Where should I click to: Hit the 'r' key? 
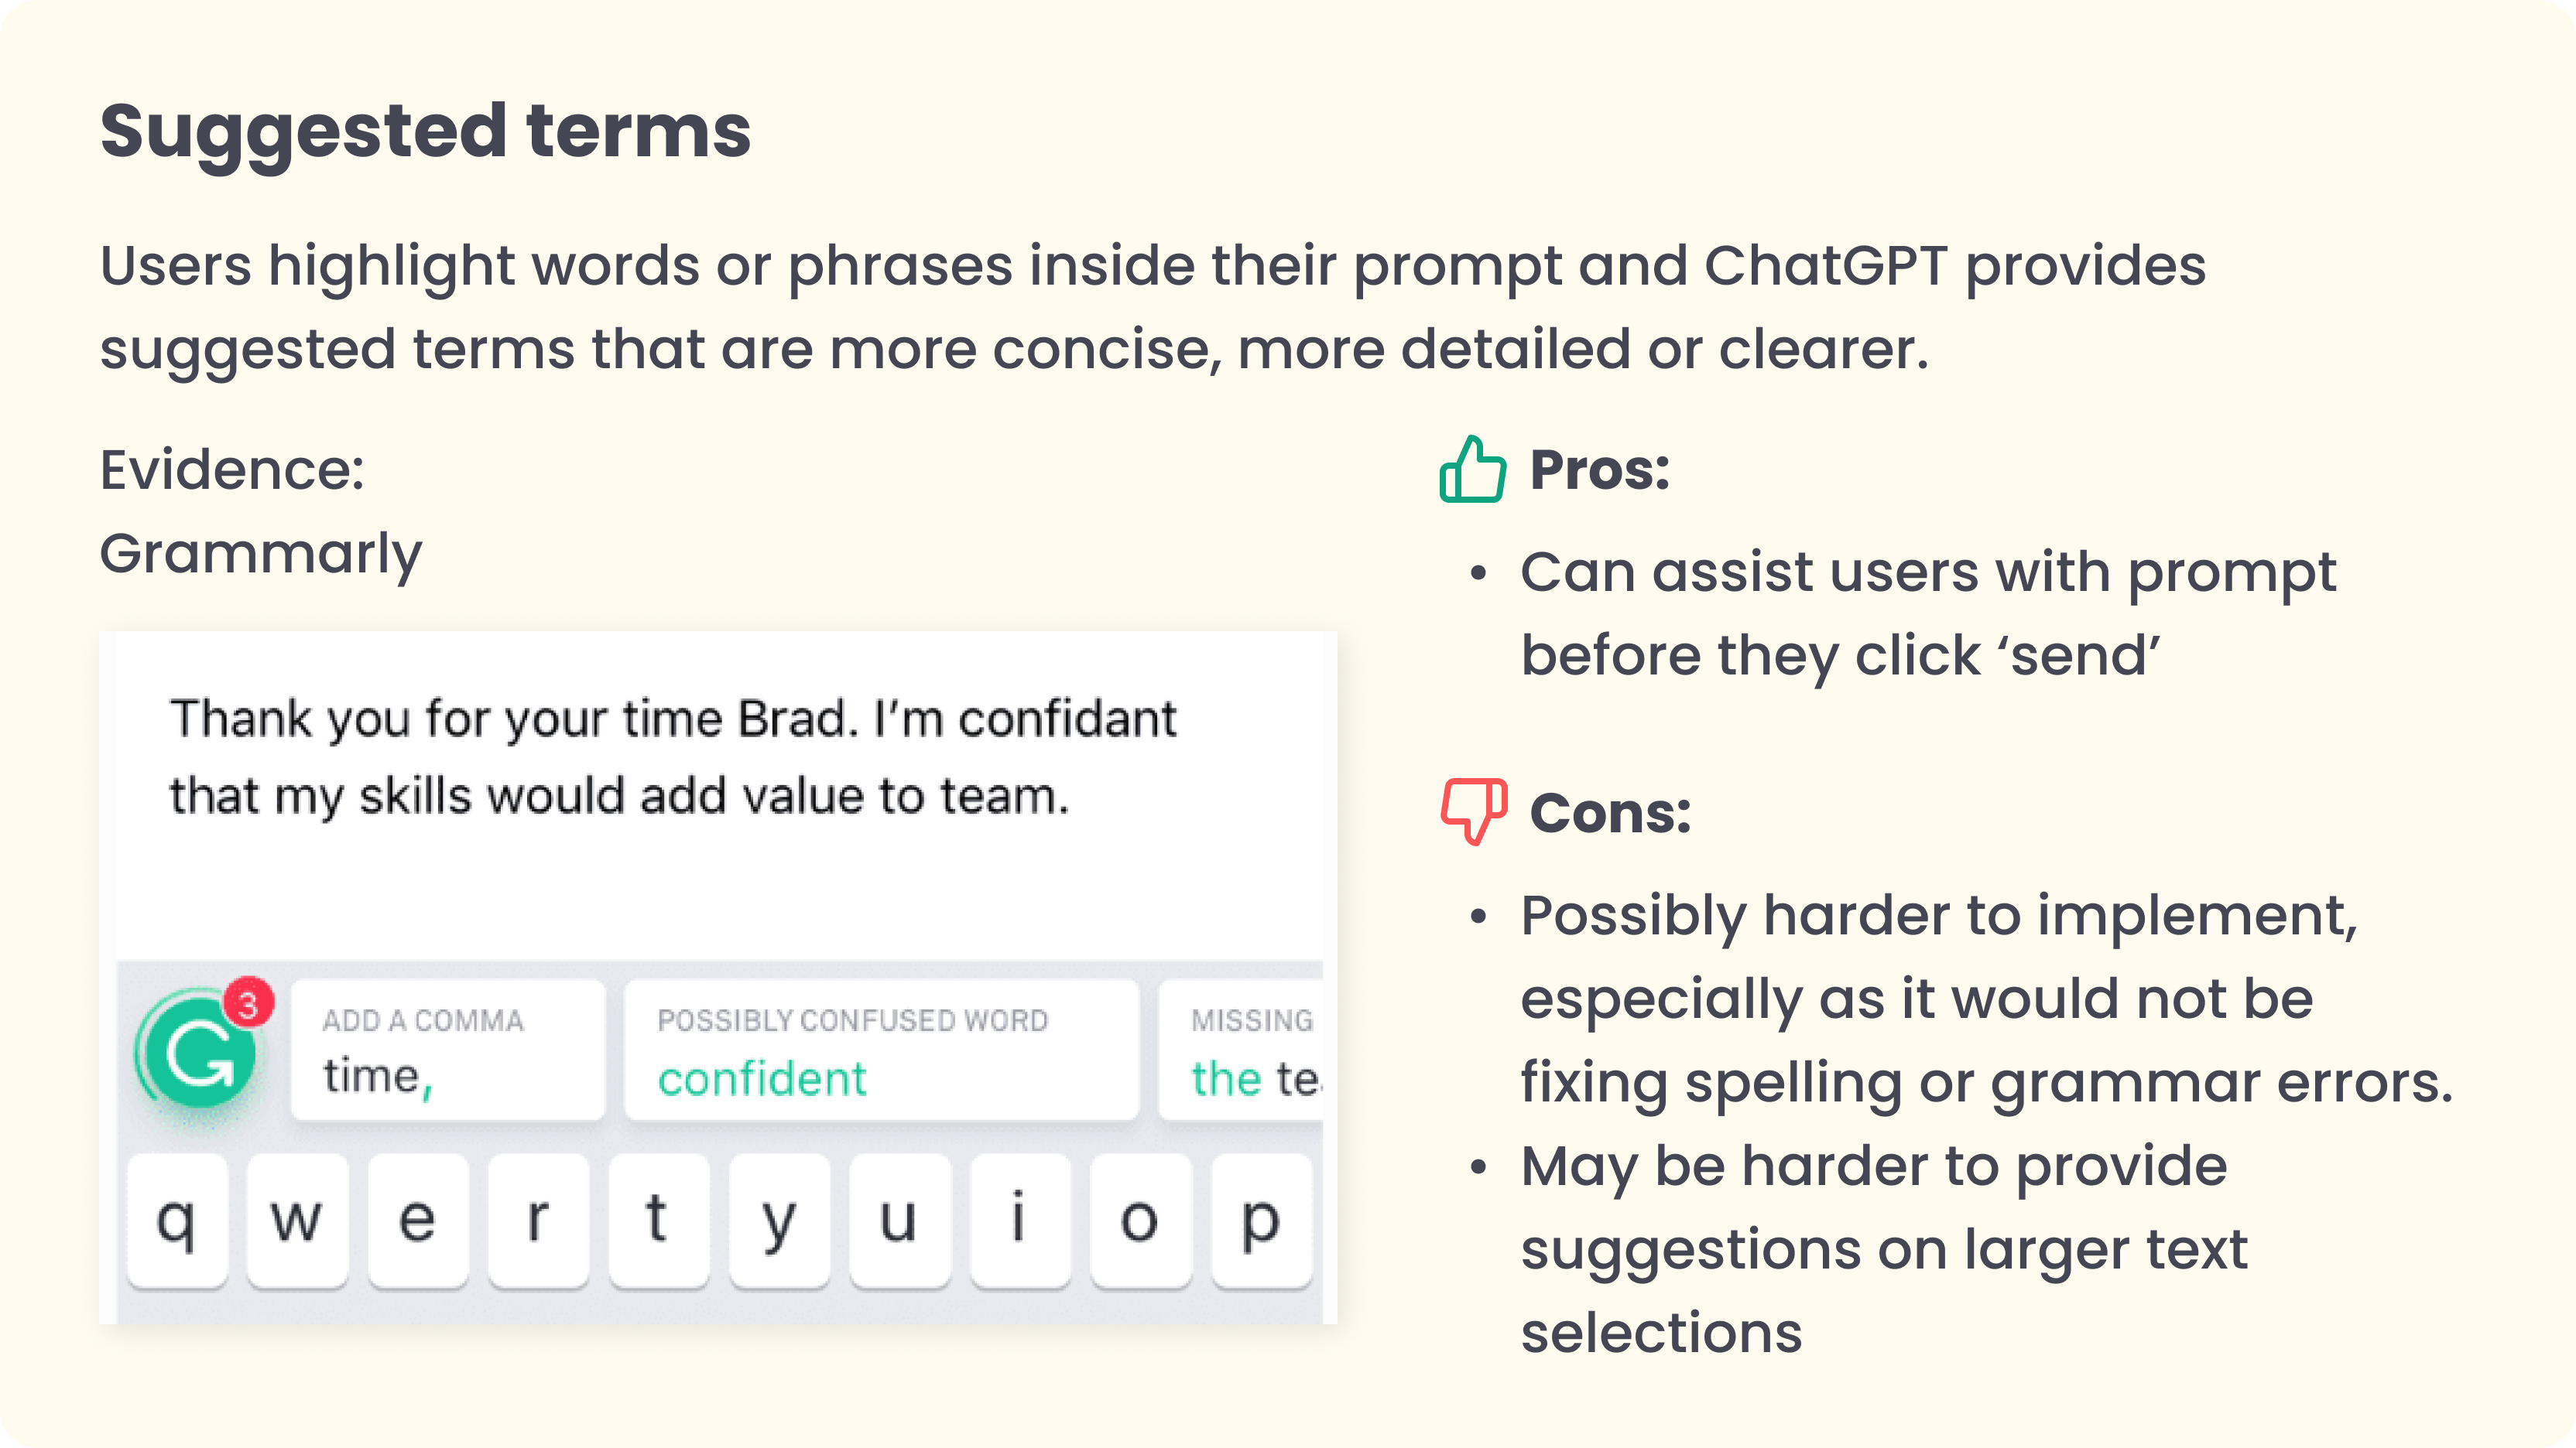[538, 1220]
